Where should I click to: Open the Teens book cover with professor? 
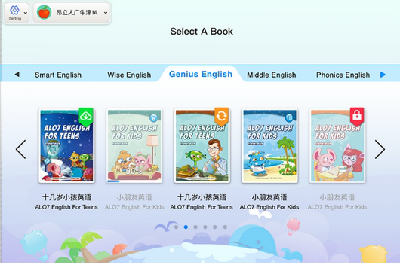(x=202, y=146)
